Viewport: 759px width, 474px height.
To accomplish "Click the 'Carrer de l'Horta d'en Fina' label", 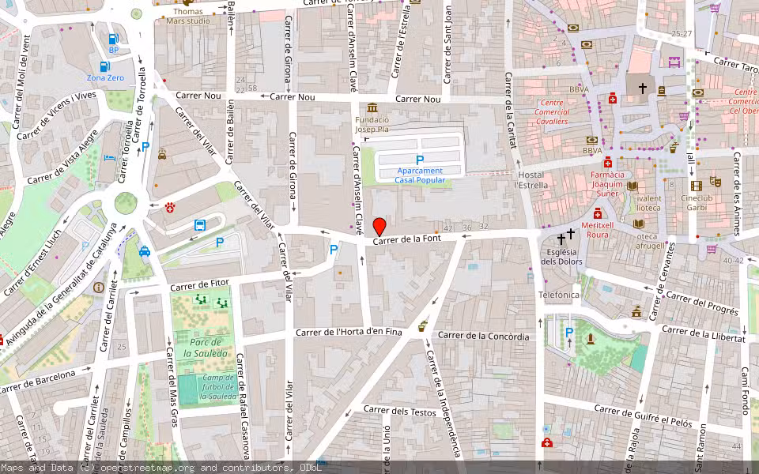I will click(x=349, y=332).
